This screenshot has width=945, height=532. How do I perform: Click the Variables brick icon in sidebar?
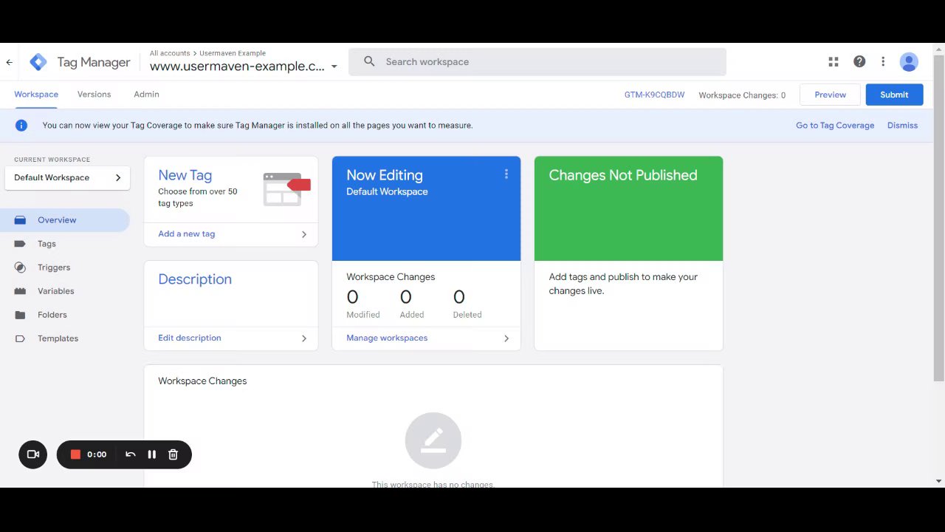pyautogui.click(x=20, y=291)
